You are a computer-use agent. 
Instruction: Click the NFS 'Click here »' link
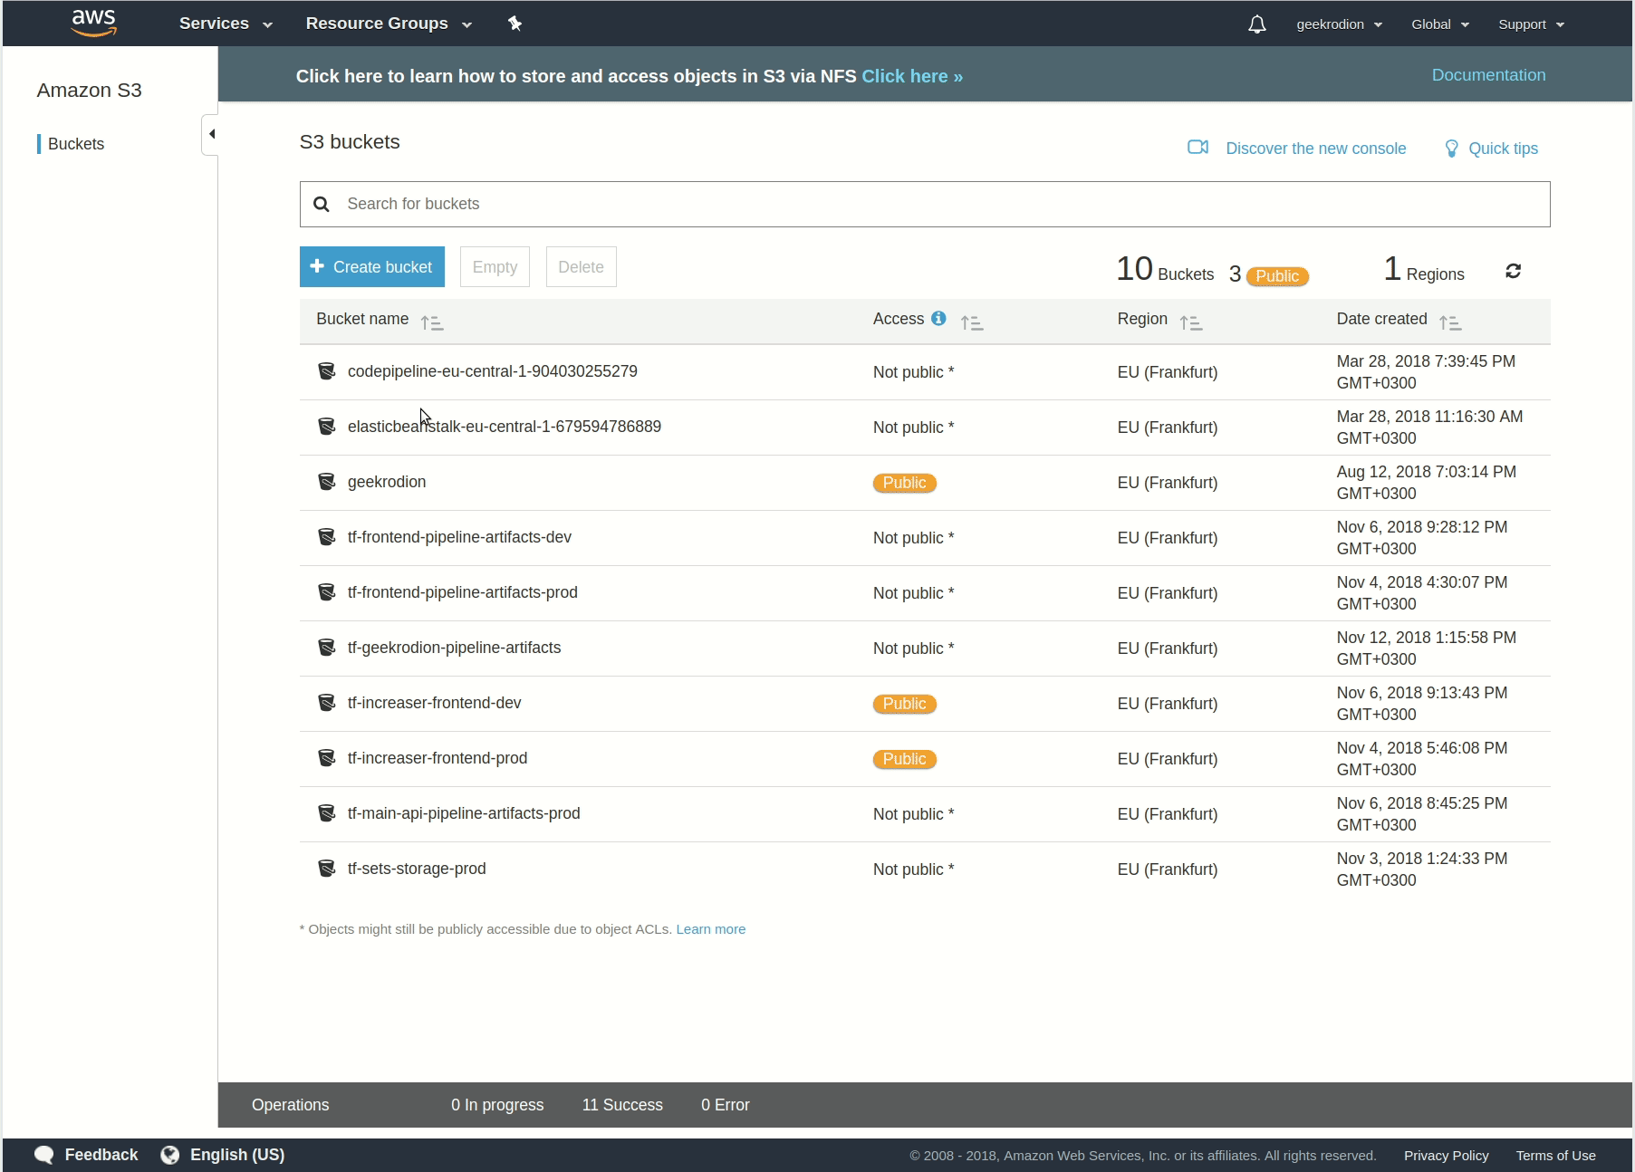coord(911,76)
